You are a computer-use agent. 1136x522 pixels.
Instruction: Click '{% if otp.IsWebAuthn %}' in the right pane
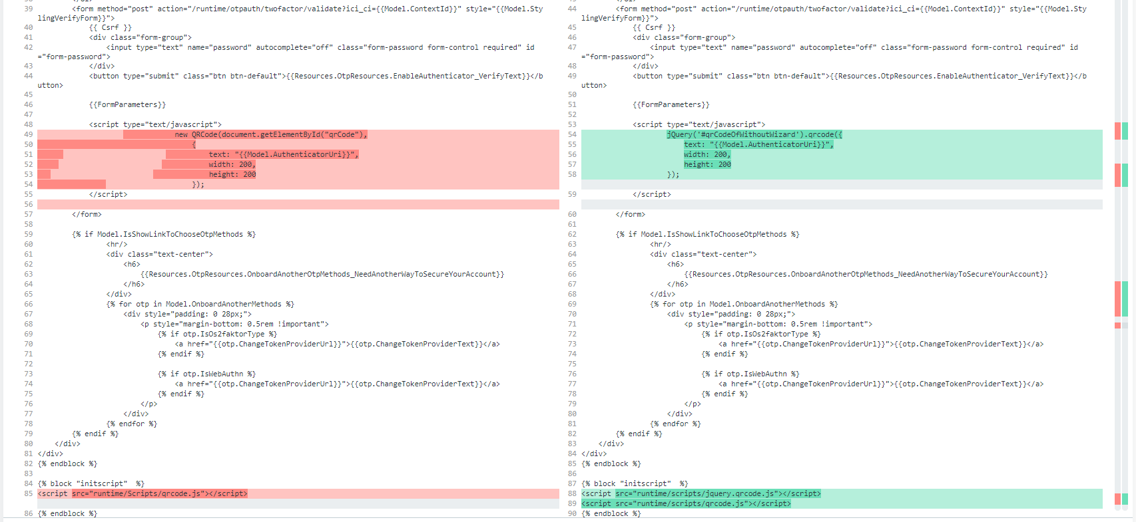point(750,374)
